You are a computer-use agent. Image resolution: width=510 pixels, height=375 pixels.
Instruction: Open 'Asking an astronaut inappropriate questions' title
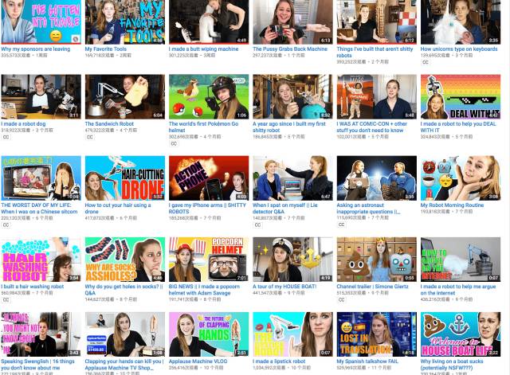[x=368, y=209]
